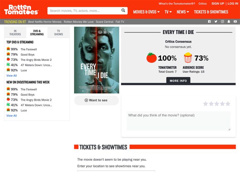Image resolution: width=240 pixels, height=172 pixels.
Task: Rate the movie five stars
Action: 228,104
